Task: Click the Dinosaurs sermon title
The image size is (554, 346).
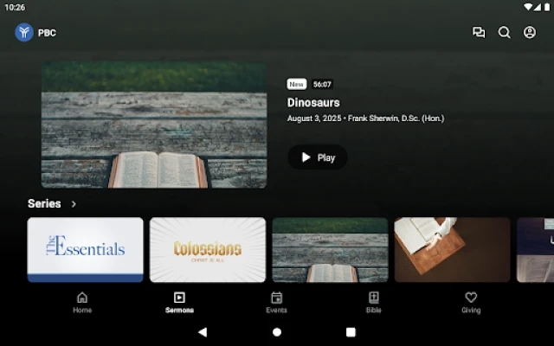Action: [313, 103]
